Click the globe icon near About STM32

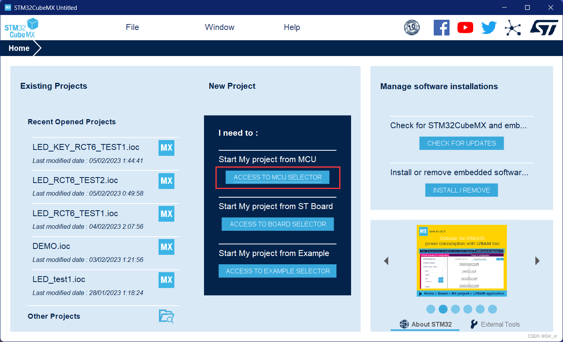[404, 324]
